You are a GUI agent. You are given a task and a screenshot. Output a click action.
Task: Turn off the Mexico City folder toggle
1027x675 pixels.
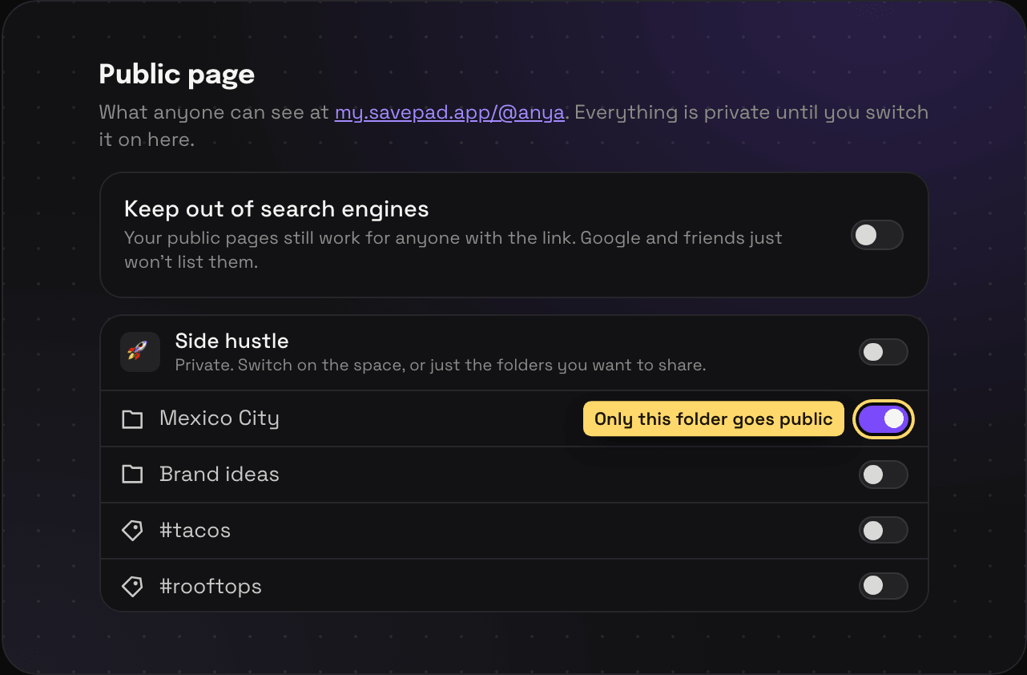(884, 418)
